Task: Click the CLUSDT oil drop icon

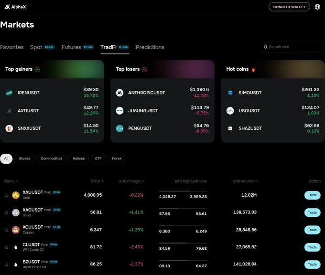Action: [x=16, y=247]
